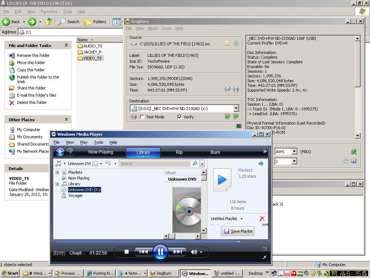Click the Media Player library Search field
Screen dimensions: 370x278
(155, 164)
